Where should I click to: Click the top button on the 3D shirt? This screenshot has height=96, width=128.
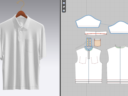(21, 32)
